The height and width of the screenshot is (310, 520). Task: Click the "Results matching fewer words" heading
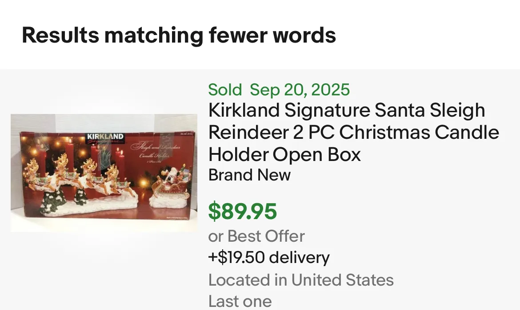tap(179, 35)
